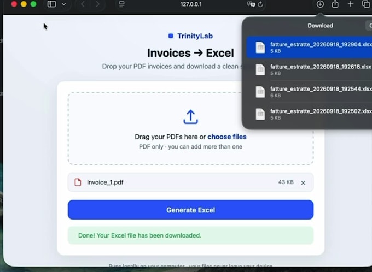Open the page reader menu icon
The image size is (372, 272).
point(121,4)
